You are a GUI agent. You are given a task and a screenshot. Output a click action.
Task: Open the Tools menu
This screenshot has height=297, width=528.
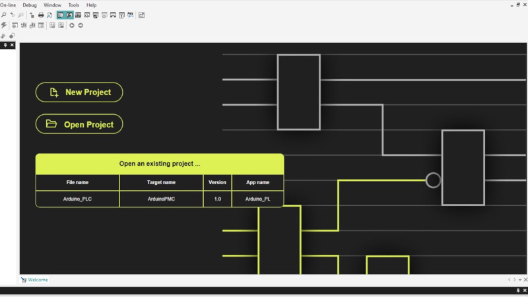click(74, 5)
